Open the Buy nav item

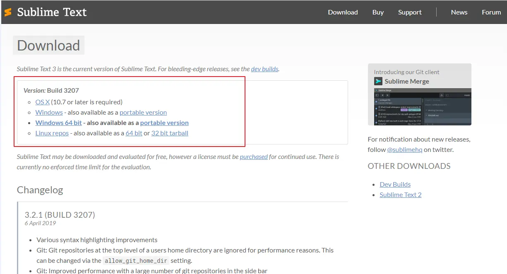tap(378, 12)
